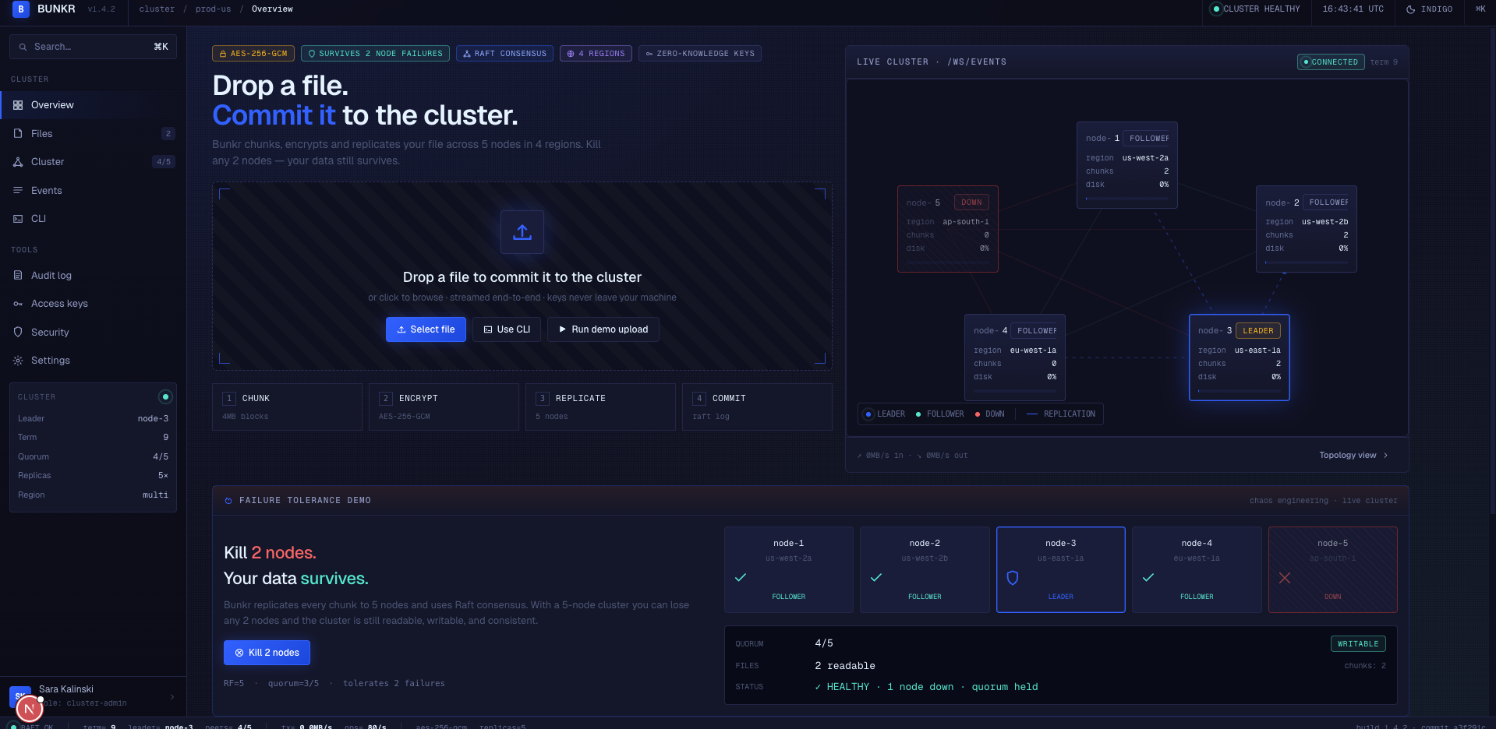This screenshot has height=729, width=1496.
Task: Click the Kill 2 nodes button
Action: click(x=267, y=653)
